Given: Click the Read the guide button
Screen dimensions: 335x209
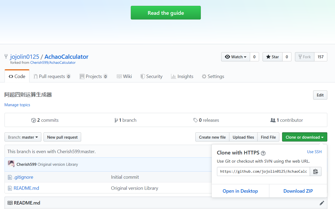Looking at the screenshot, I should tap(166, 13).
